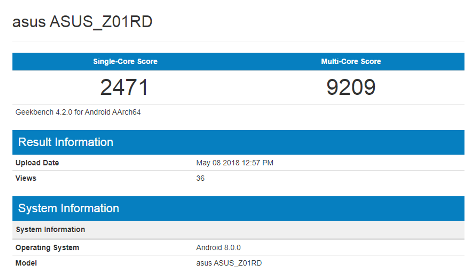Click the gray System Information subheader row

point(238,230)
